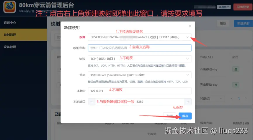Open the 节点 node dropdown

coord(140,75)
